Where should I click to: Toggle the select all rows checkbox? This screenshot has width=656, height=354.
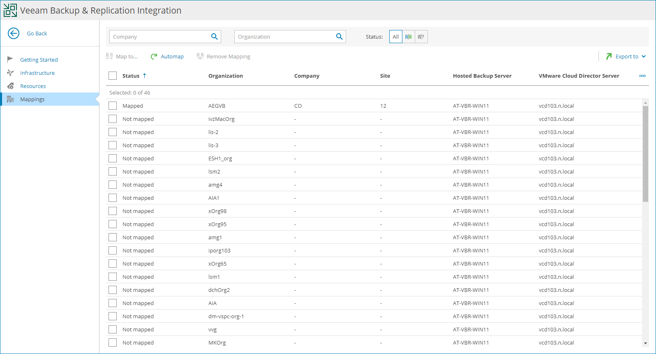pos(113,76)
